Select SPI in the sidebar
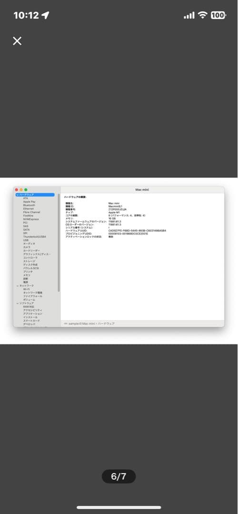The width and height of the screenshot is (238, 514). pos(25,233)
